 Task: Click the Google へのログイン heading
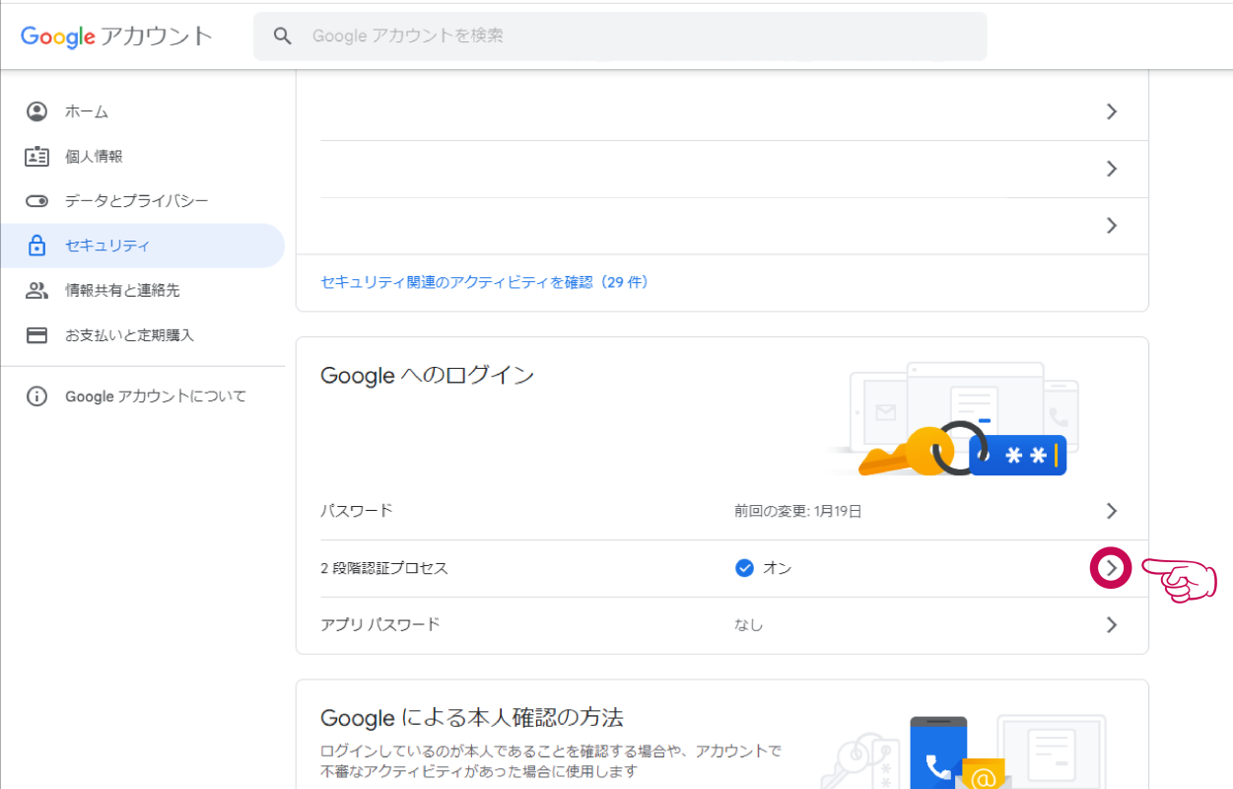(428, 376)
